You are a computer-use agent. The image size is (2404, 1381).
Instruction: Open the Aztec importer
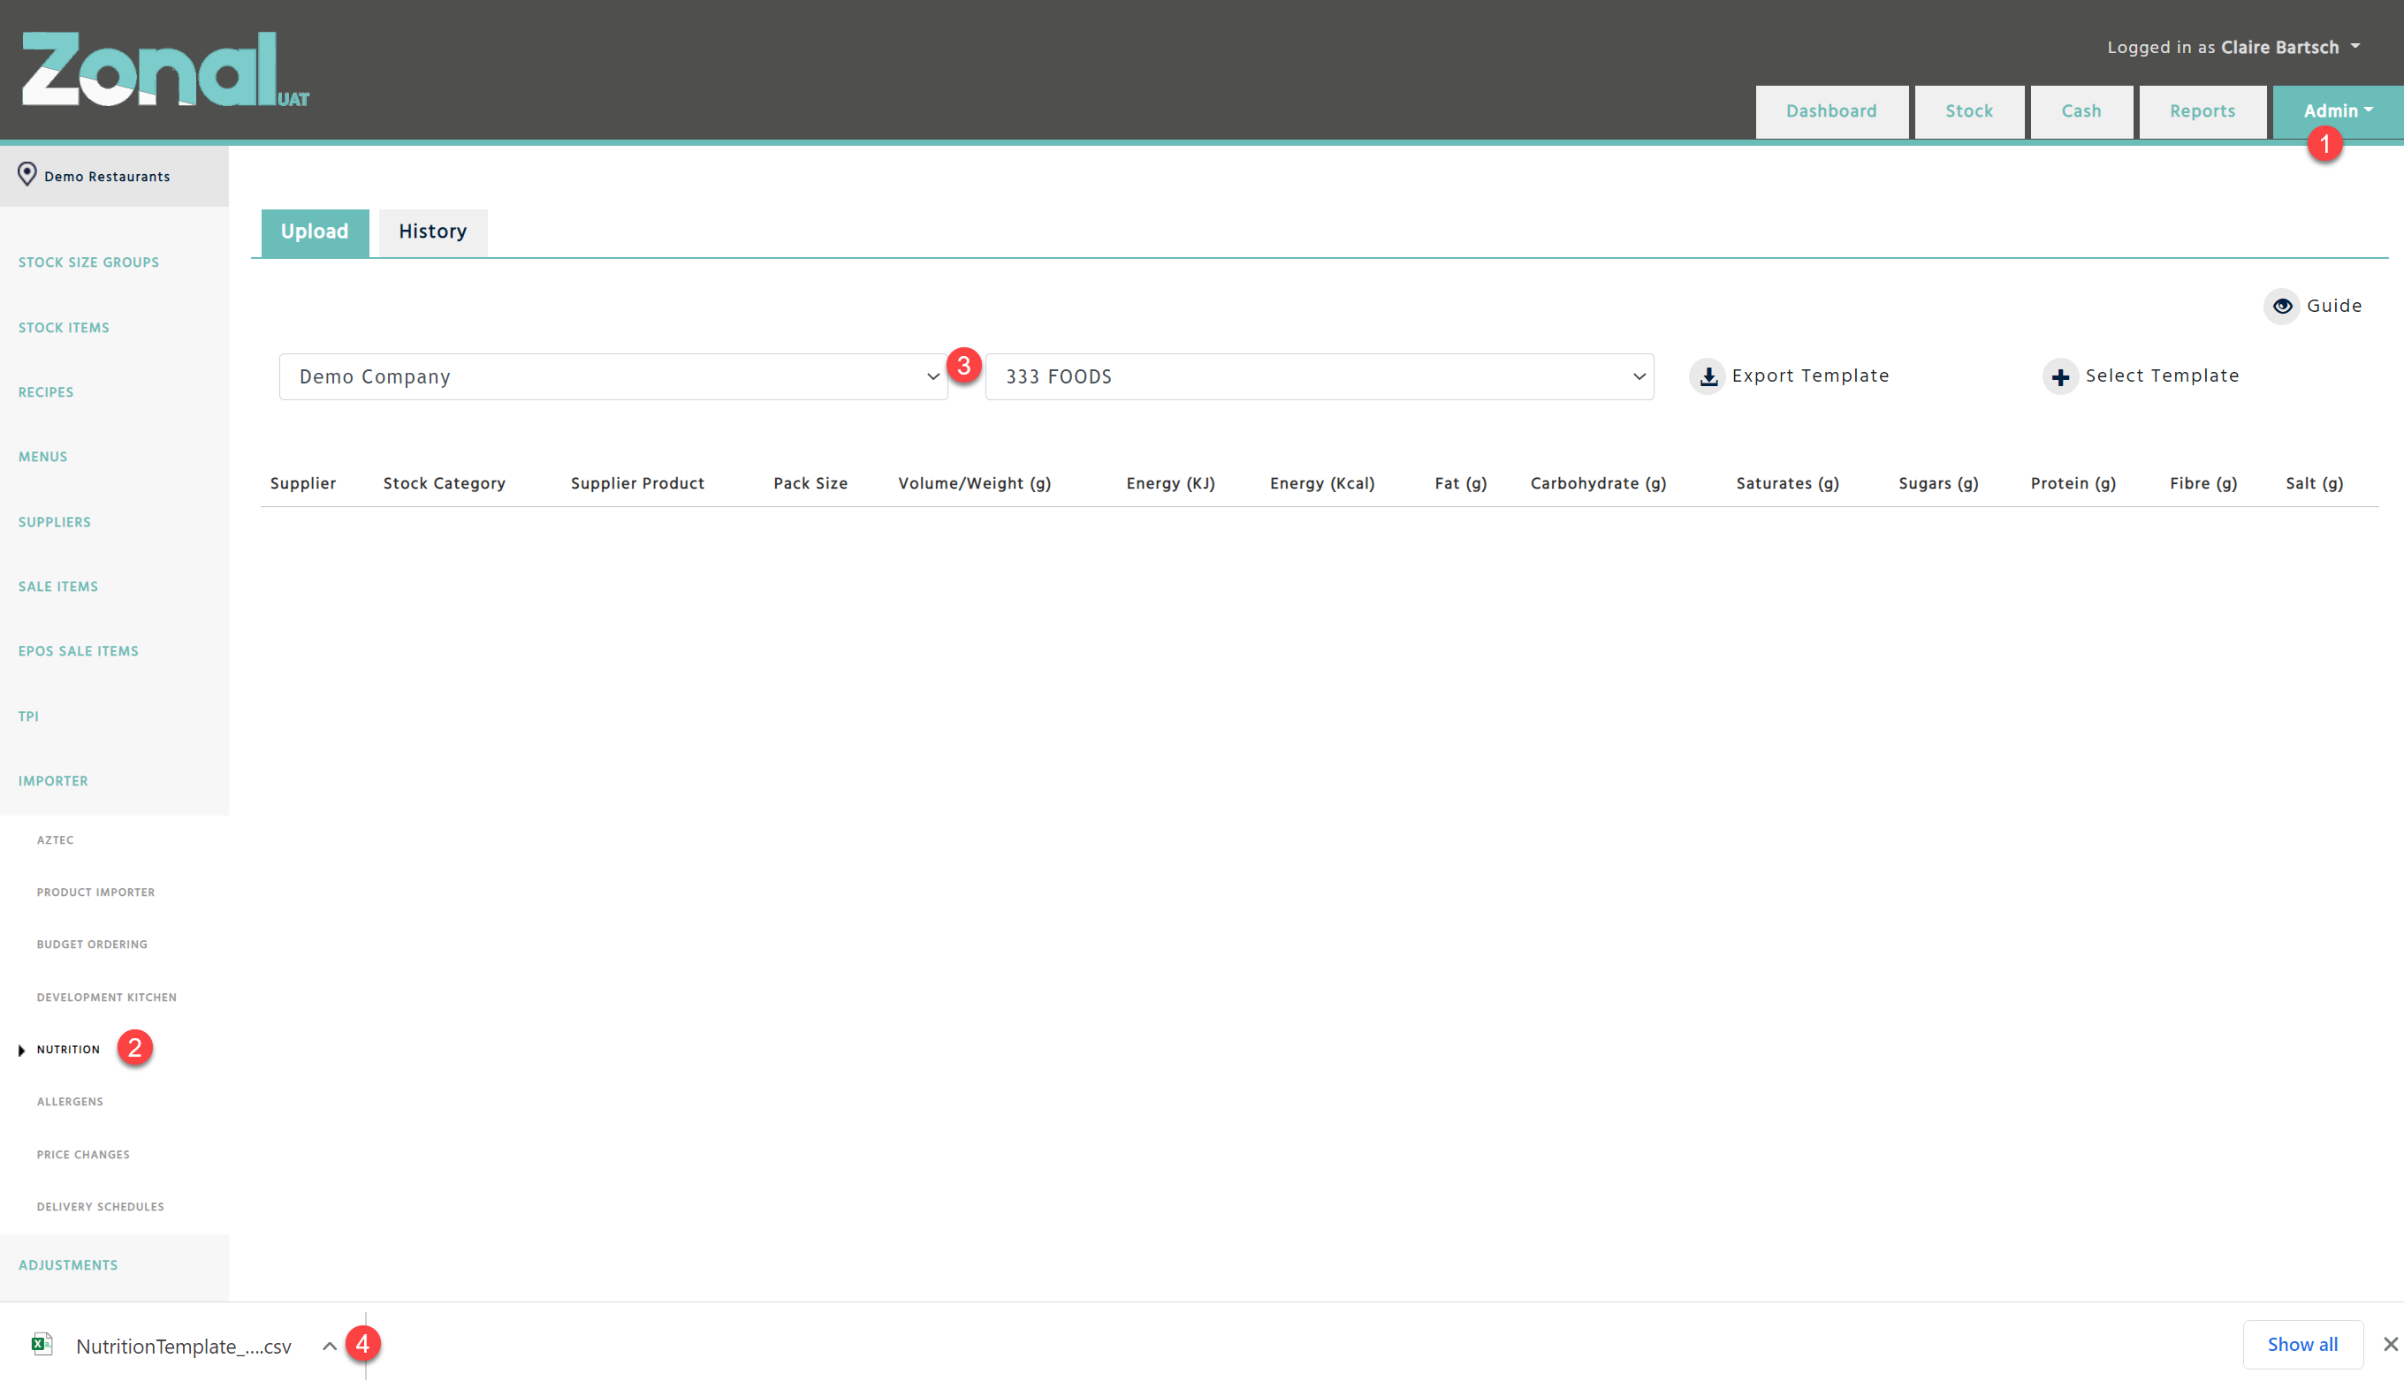[55, 840]
